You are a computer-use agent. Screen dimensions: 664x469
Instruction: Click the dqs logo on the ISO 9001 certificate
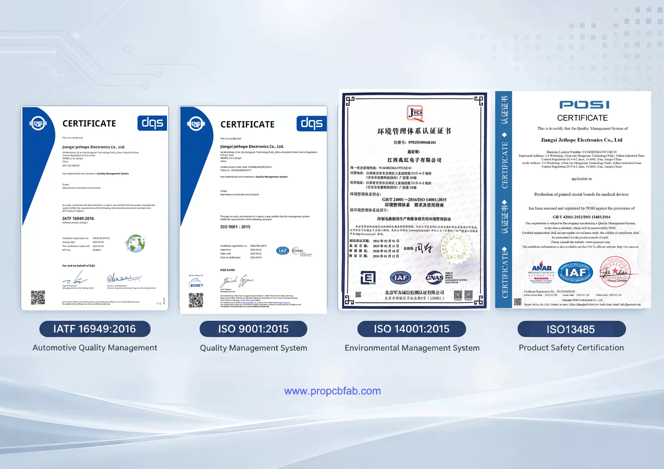tap(312, 123)
